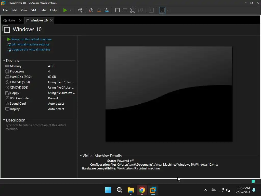Click the virtual machine preview thumbnail
261x196 pixels.
169,94
